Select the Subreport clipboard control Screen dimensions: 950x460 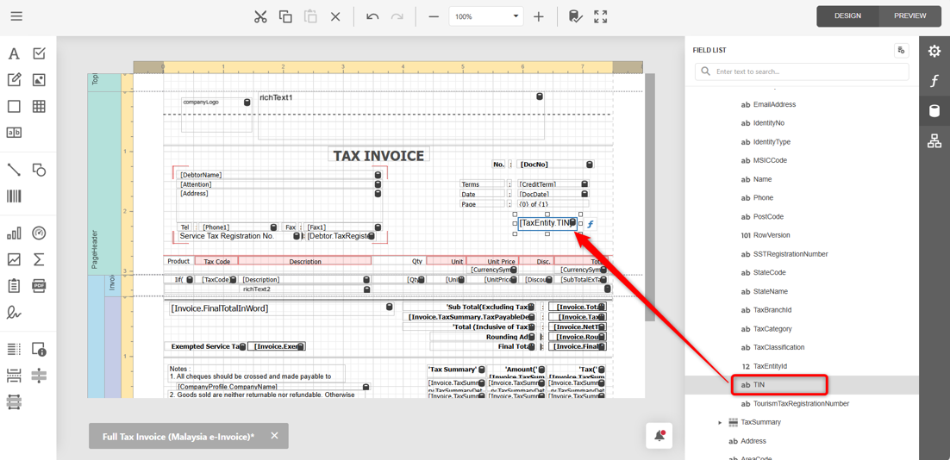[x=13, y=285]
